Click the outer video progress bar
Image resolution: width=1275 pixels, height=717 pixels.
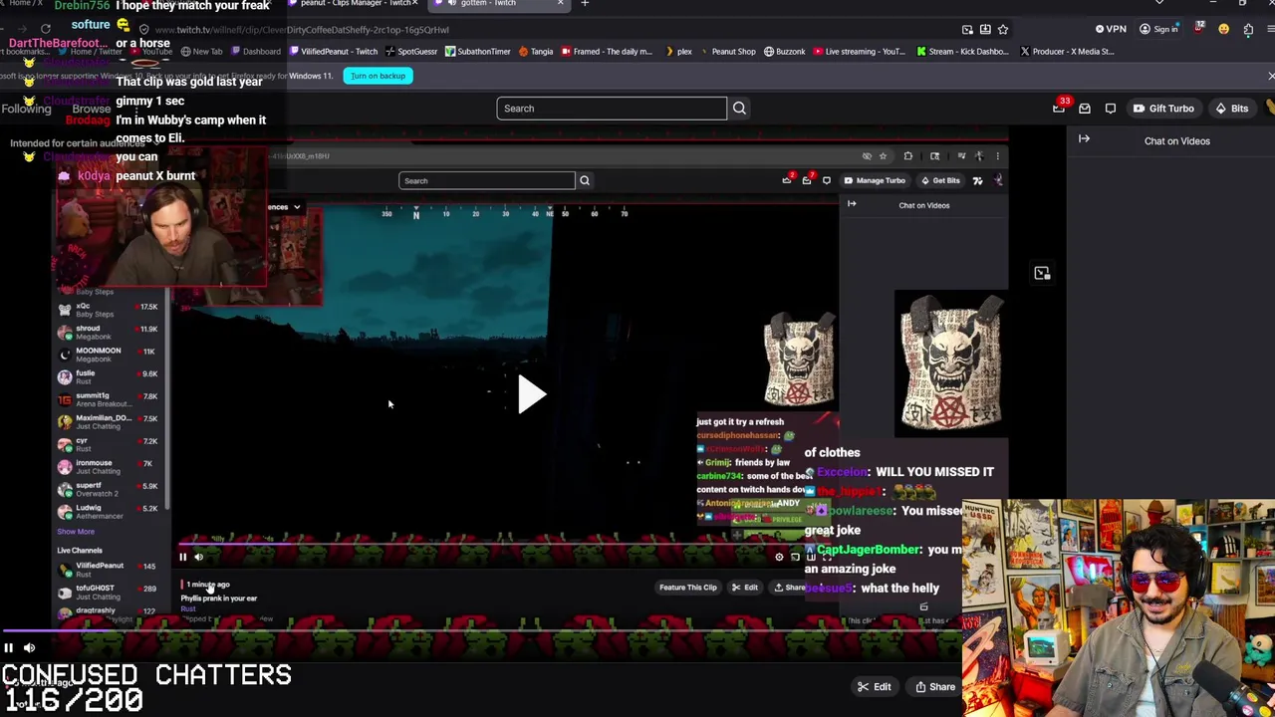(481, 631)
